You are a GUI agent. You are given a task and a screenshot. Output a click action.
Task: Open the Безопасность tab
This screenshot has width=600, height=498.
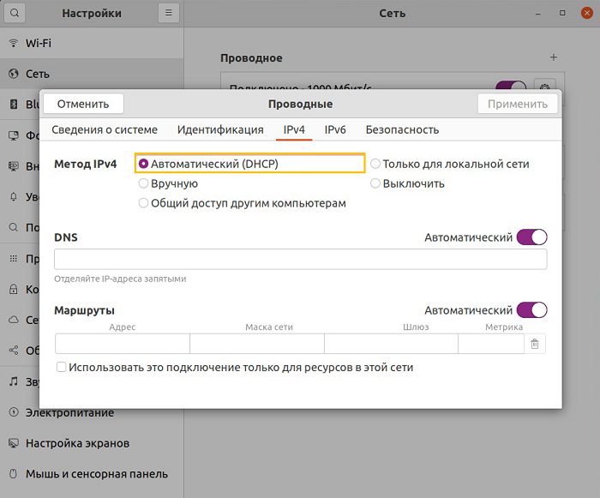(402, 130)
